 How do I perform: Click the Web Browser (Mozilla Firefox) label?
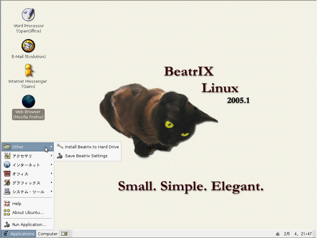coord(28,114)
